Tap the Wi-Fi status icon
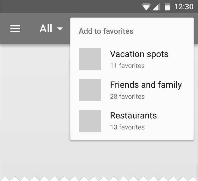The width and height of the screenshot is (198, 181). click(146, 7)
